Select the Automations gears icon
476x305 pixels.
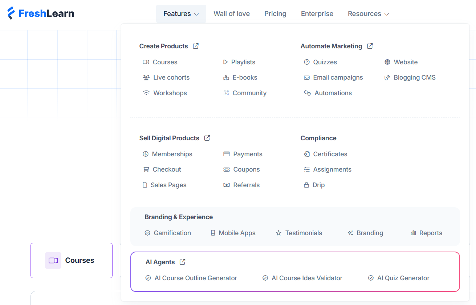[307, 93]
